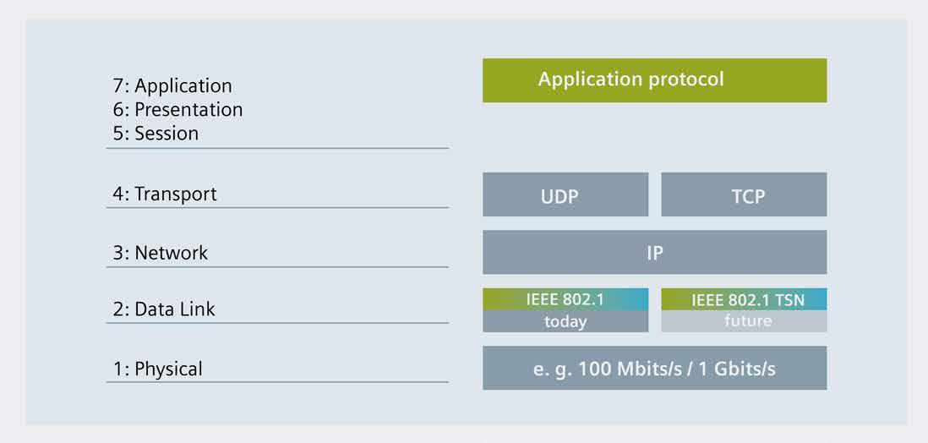Click the divider line under Transport
The width and height of the screenshot is (928, 443).
click(x=277, y=207)
